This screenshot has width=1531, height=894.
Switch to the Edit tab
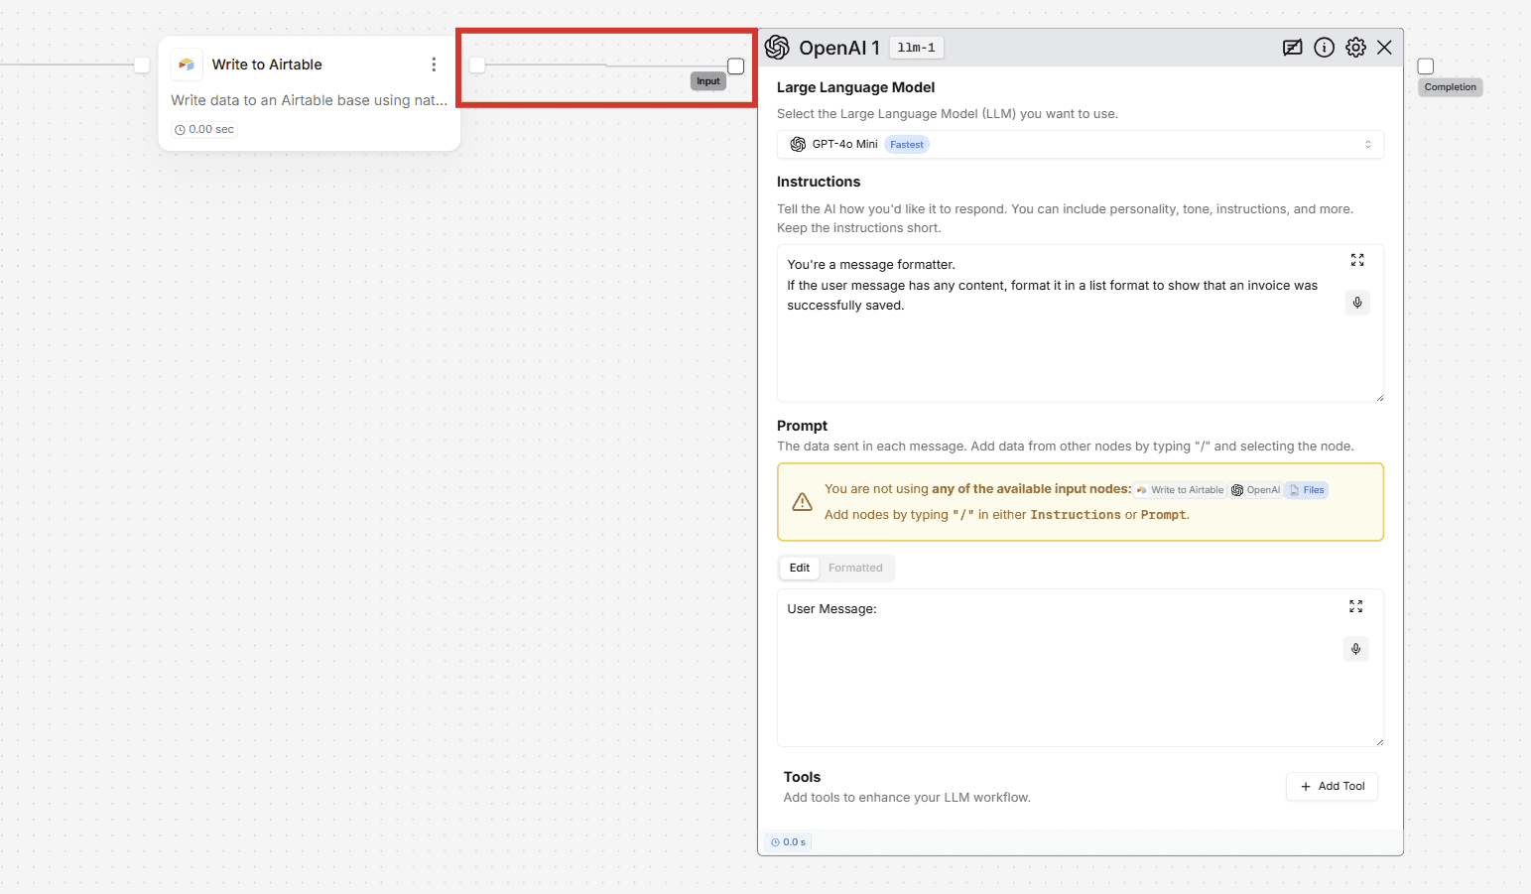[800, 568]
